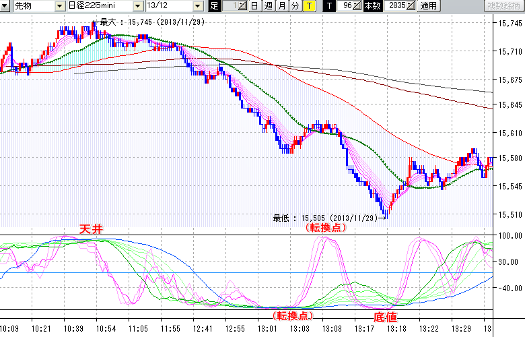Select the 日 (daily) timeframe button
Viewport: 525px width, 337px height.
point(254,6)
